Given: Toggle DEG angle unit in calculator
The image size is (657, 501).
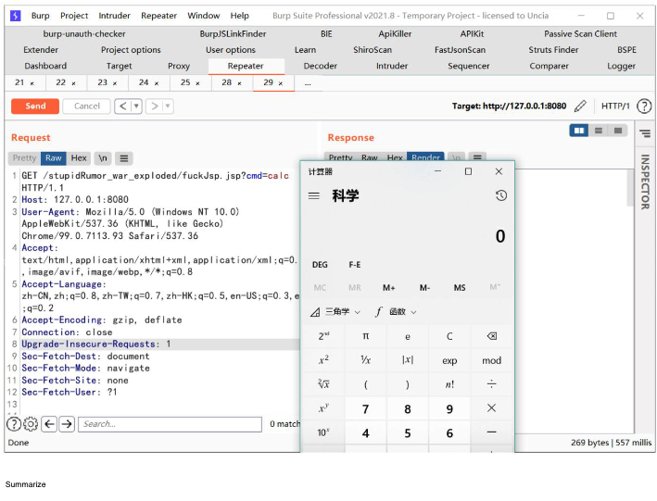Looking at the screenshot, I should point(320,265).
